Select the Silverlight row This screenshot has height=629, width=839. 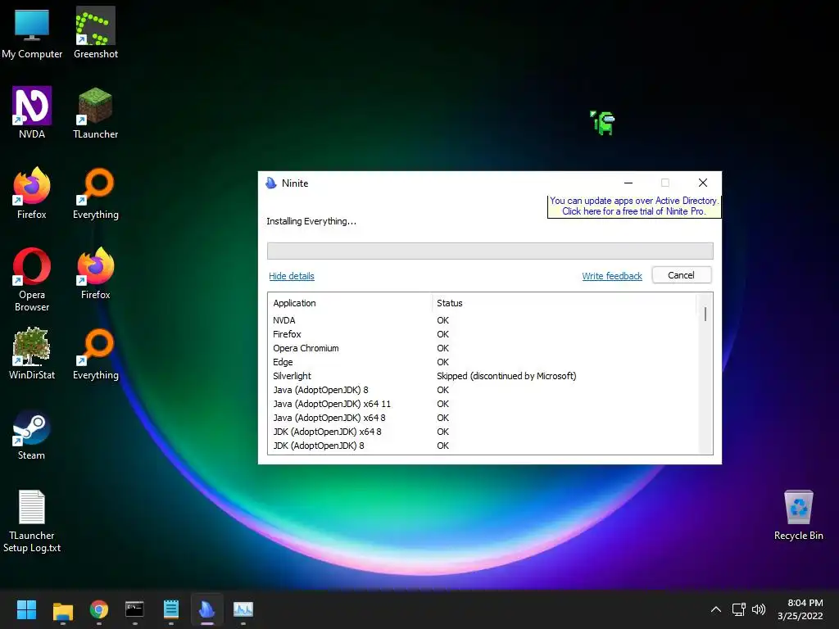click(484, 376)
